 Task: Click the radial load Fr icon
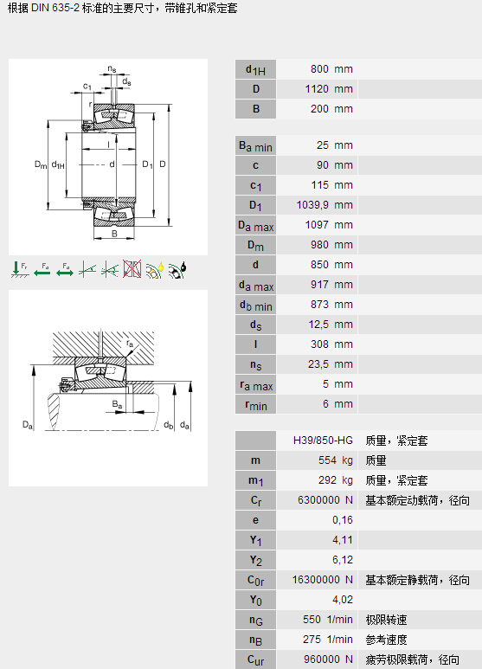click(20, 270)
